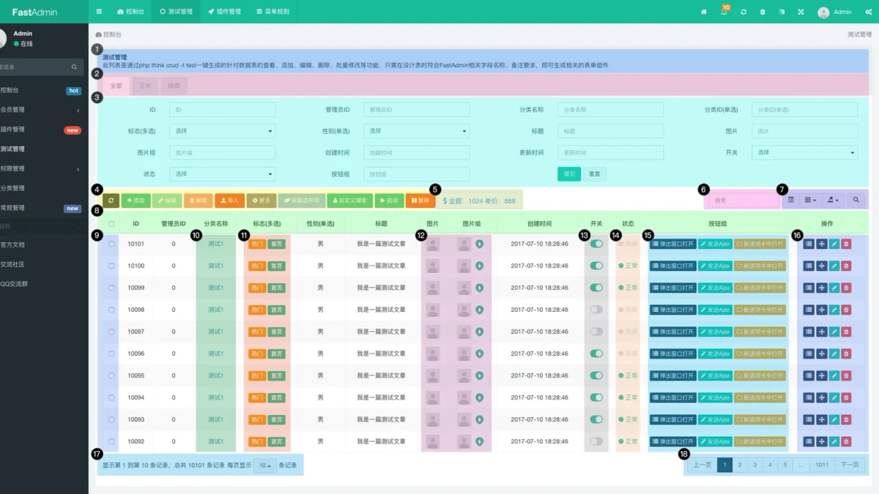Click the 测试1 category link in row 10100
This screenshot has width=879, height=494.
tap(216, 266)
